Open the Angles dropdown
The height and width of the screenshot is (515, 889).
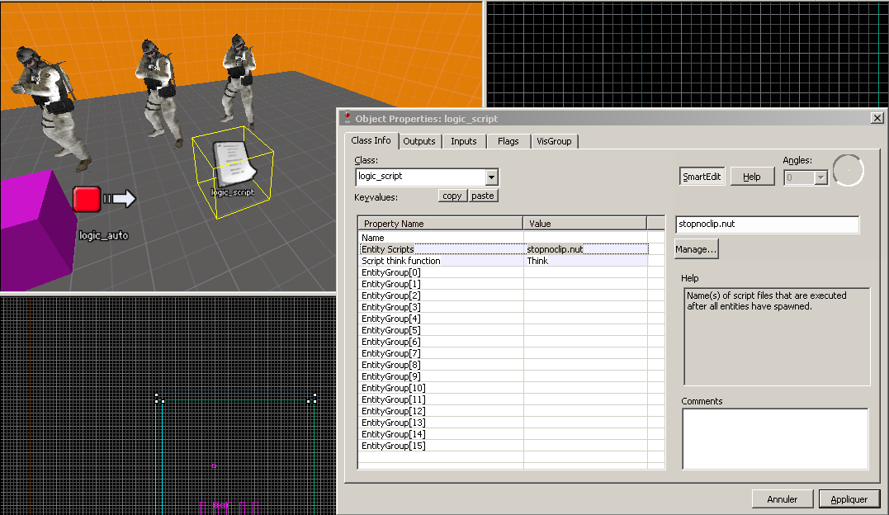click(x=820, y=177)
